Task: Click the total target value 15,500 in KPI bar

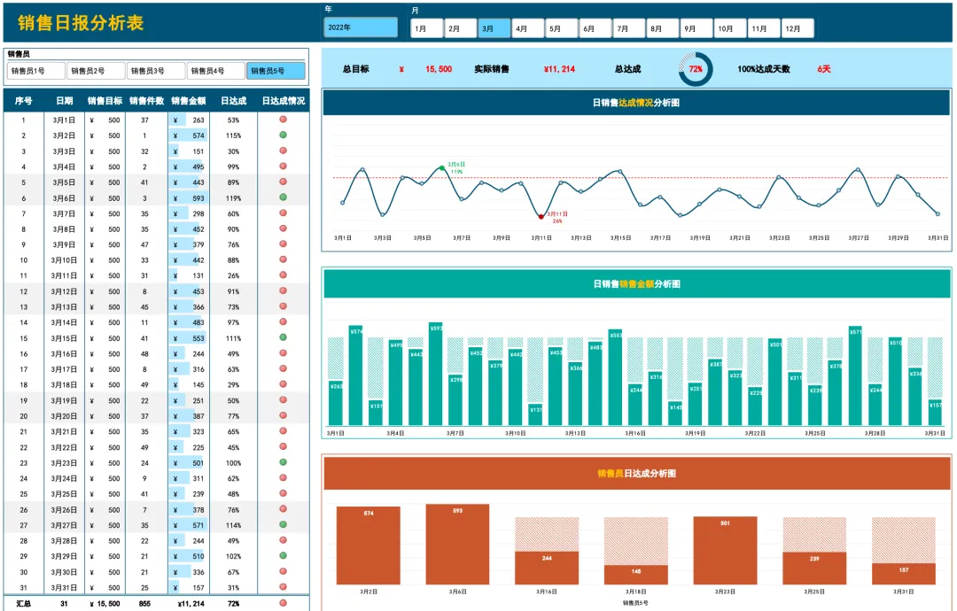Action: point(439,69)
